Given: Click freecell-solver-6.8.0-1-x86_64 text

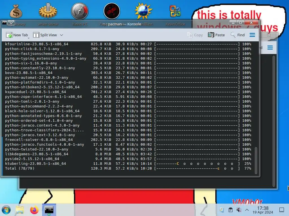Looking at the screenshot, I should click(39, 139).
